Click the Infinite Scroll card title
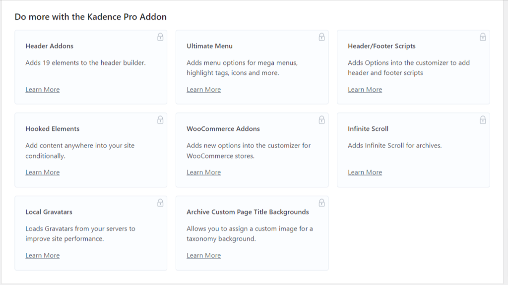 pyautogui.click(x=368, y=128)
